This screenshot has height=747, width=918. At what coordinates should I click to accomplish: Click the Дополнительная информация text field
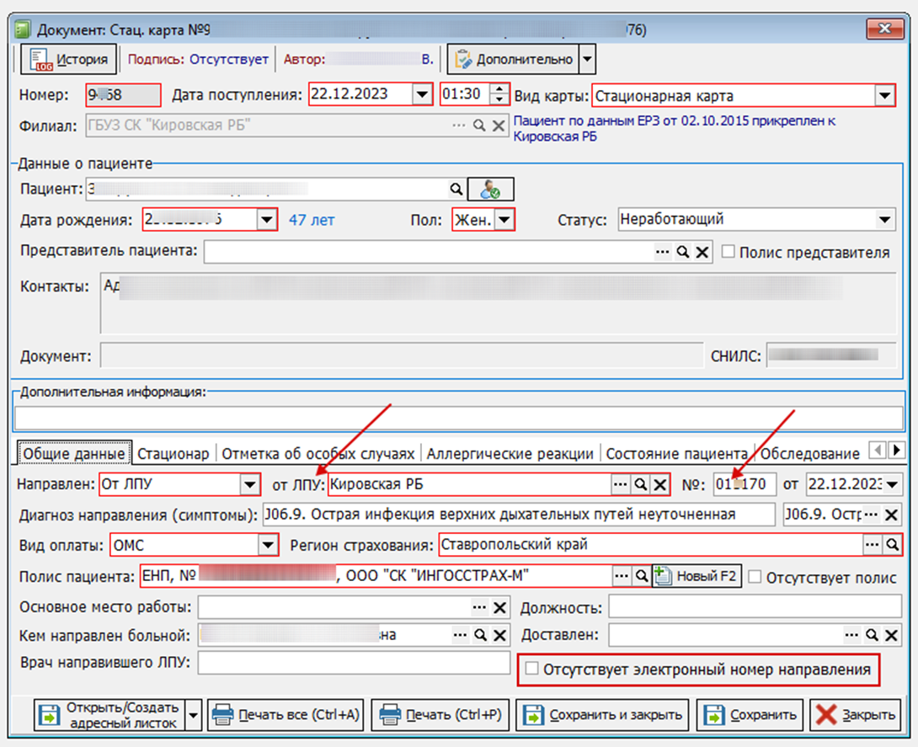[x=458, y=419]
